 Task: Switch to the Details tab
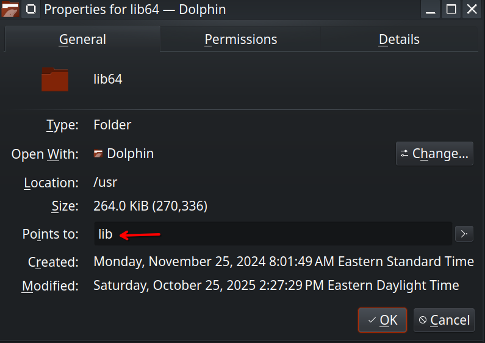(x=399, y=40)
